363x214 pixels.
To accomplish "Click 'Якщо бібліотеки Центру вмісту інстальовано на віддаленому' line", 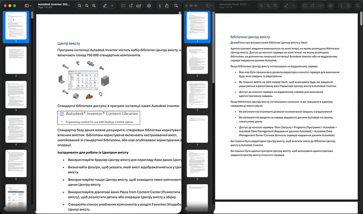I will click(x=274, y=66).
